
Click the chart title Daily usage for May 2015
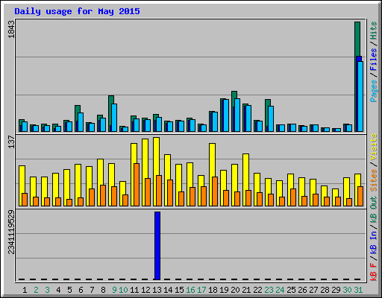click(77, 11)
